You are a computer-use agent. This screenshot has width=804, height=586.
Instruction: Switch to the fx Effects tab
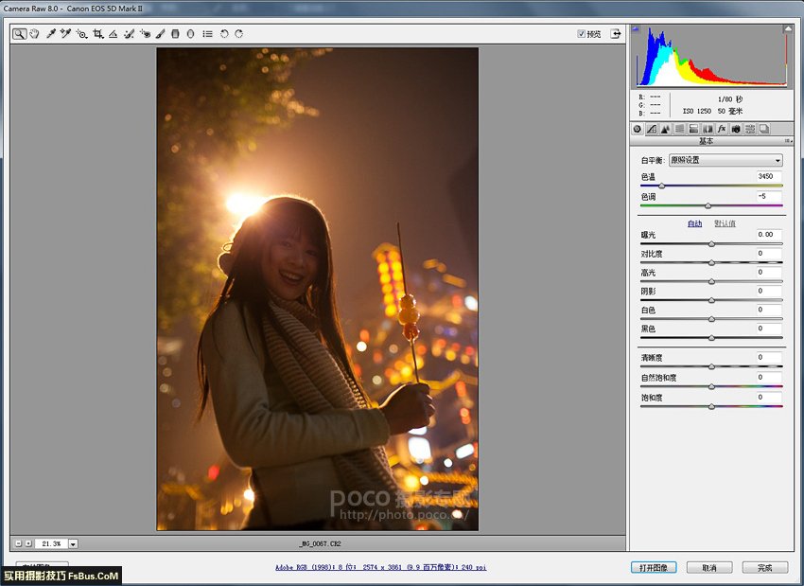click(721, 129)
